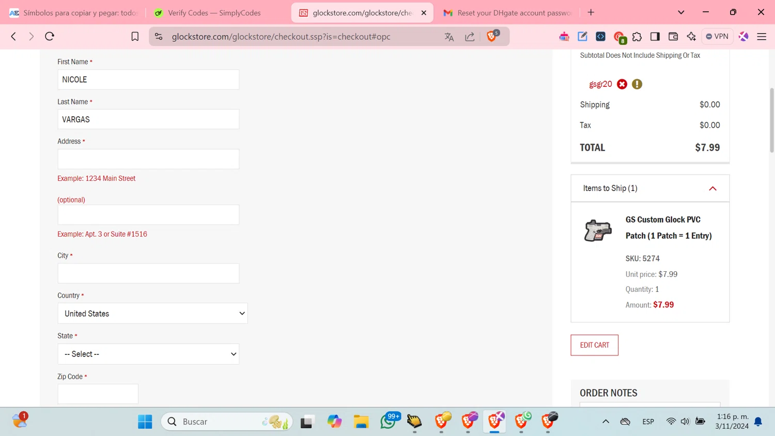Go back to previous page
775x436 pixels.
point(14,36)
